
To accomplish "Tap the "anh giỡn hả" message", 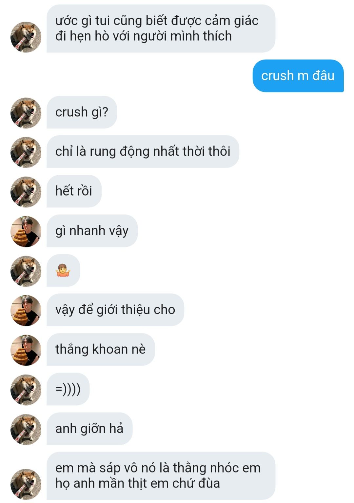I will [89, 429].
